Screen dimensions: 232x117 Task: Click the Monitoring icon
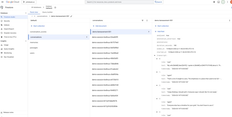[2, 53]
